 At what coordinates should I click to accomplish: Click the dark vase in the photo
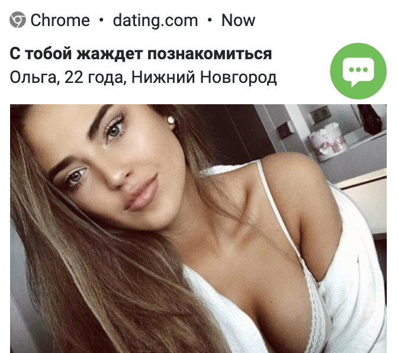tap(370, 119)
